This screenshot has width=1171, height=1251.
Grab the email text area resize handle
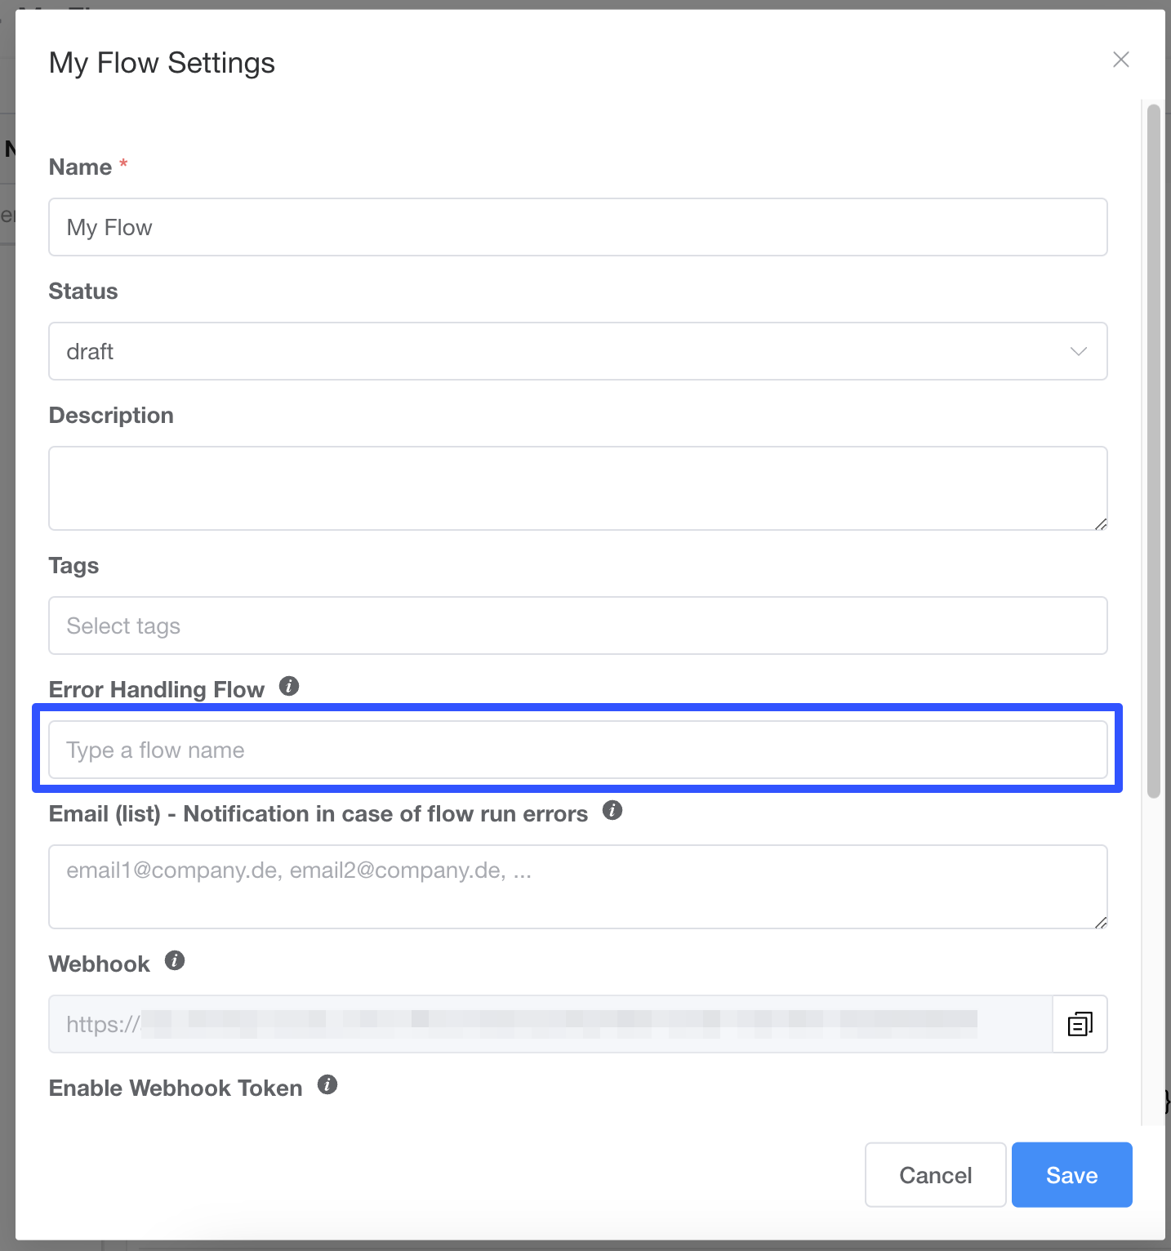coord(1101,923)
